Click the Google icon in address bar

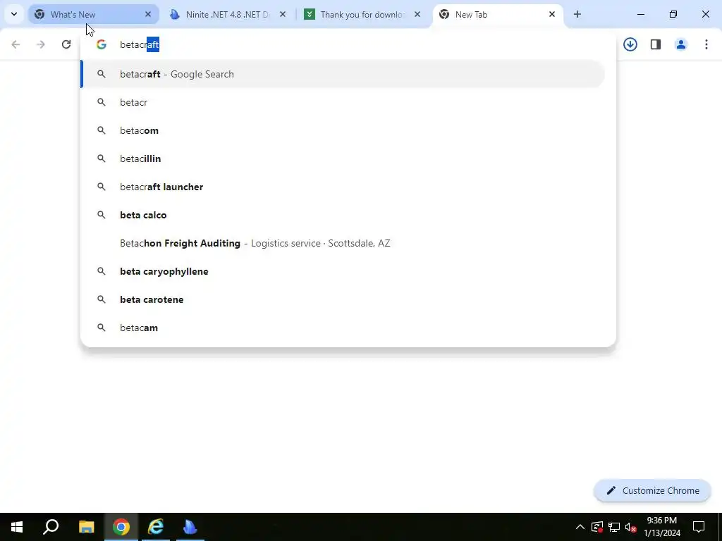102,44
